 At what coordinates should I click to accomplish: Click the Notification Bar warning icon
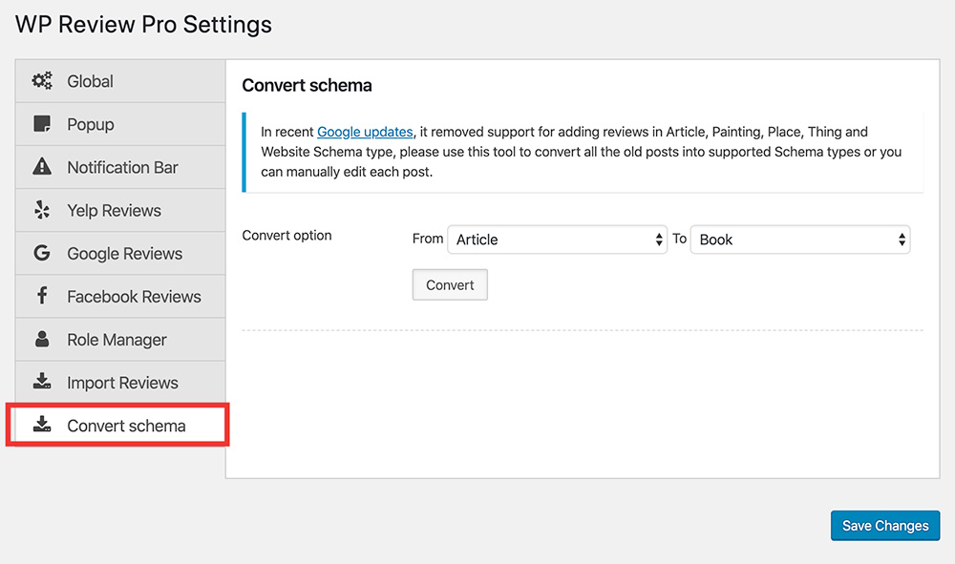point(42,167)
